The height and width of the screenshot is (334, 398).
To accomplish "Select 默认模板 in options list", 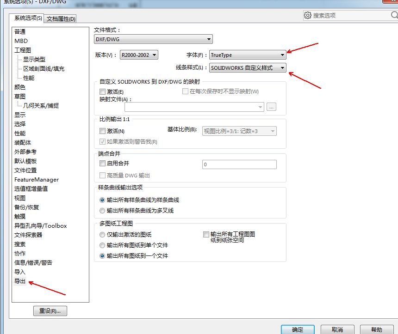I will coord(25,161).
